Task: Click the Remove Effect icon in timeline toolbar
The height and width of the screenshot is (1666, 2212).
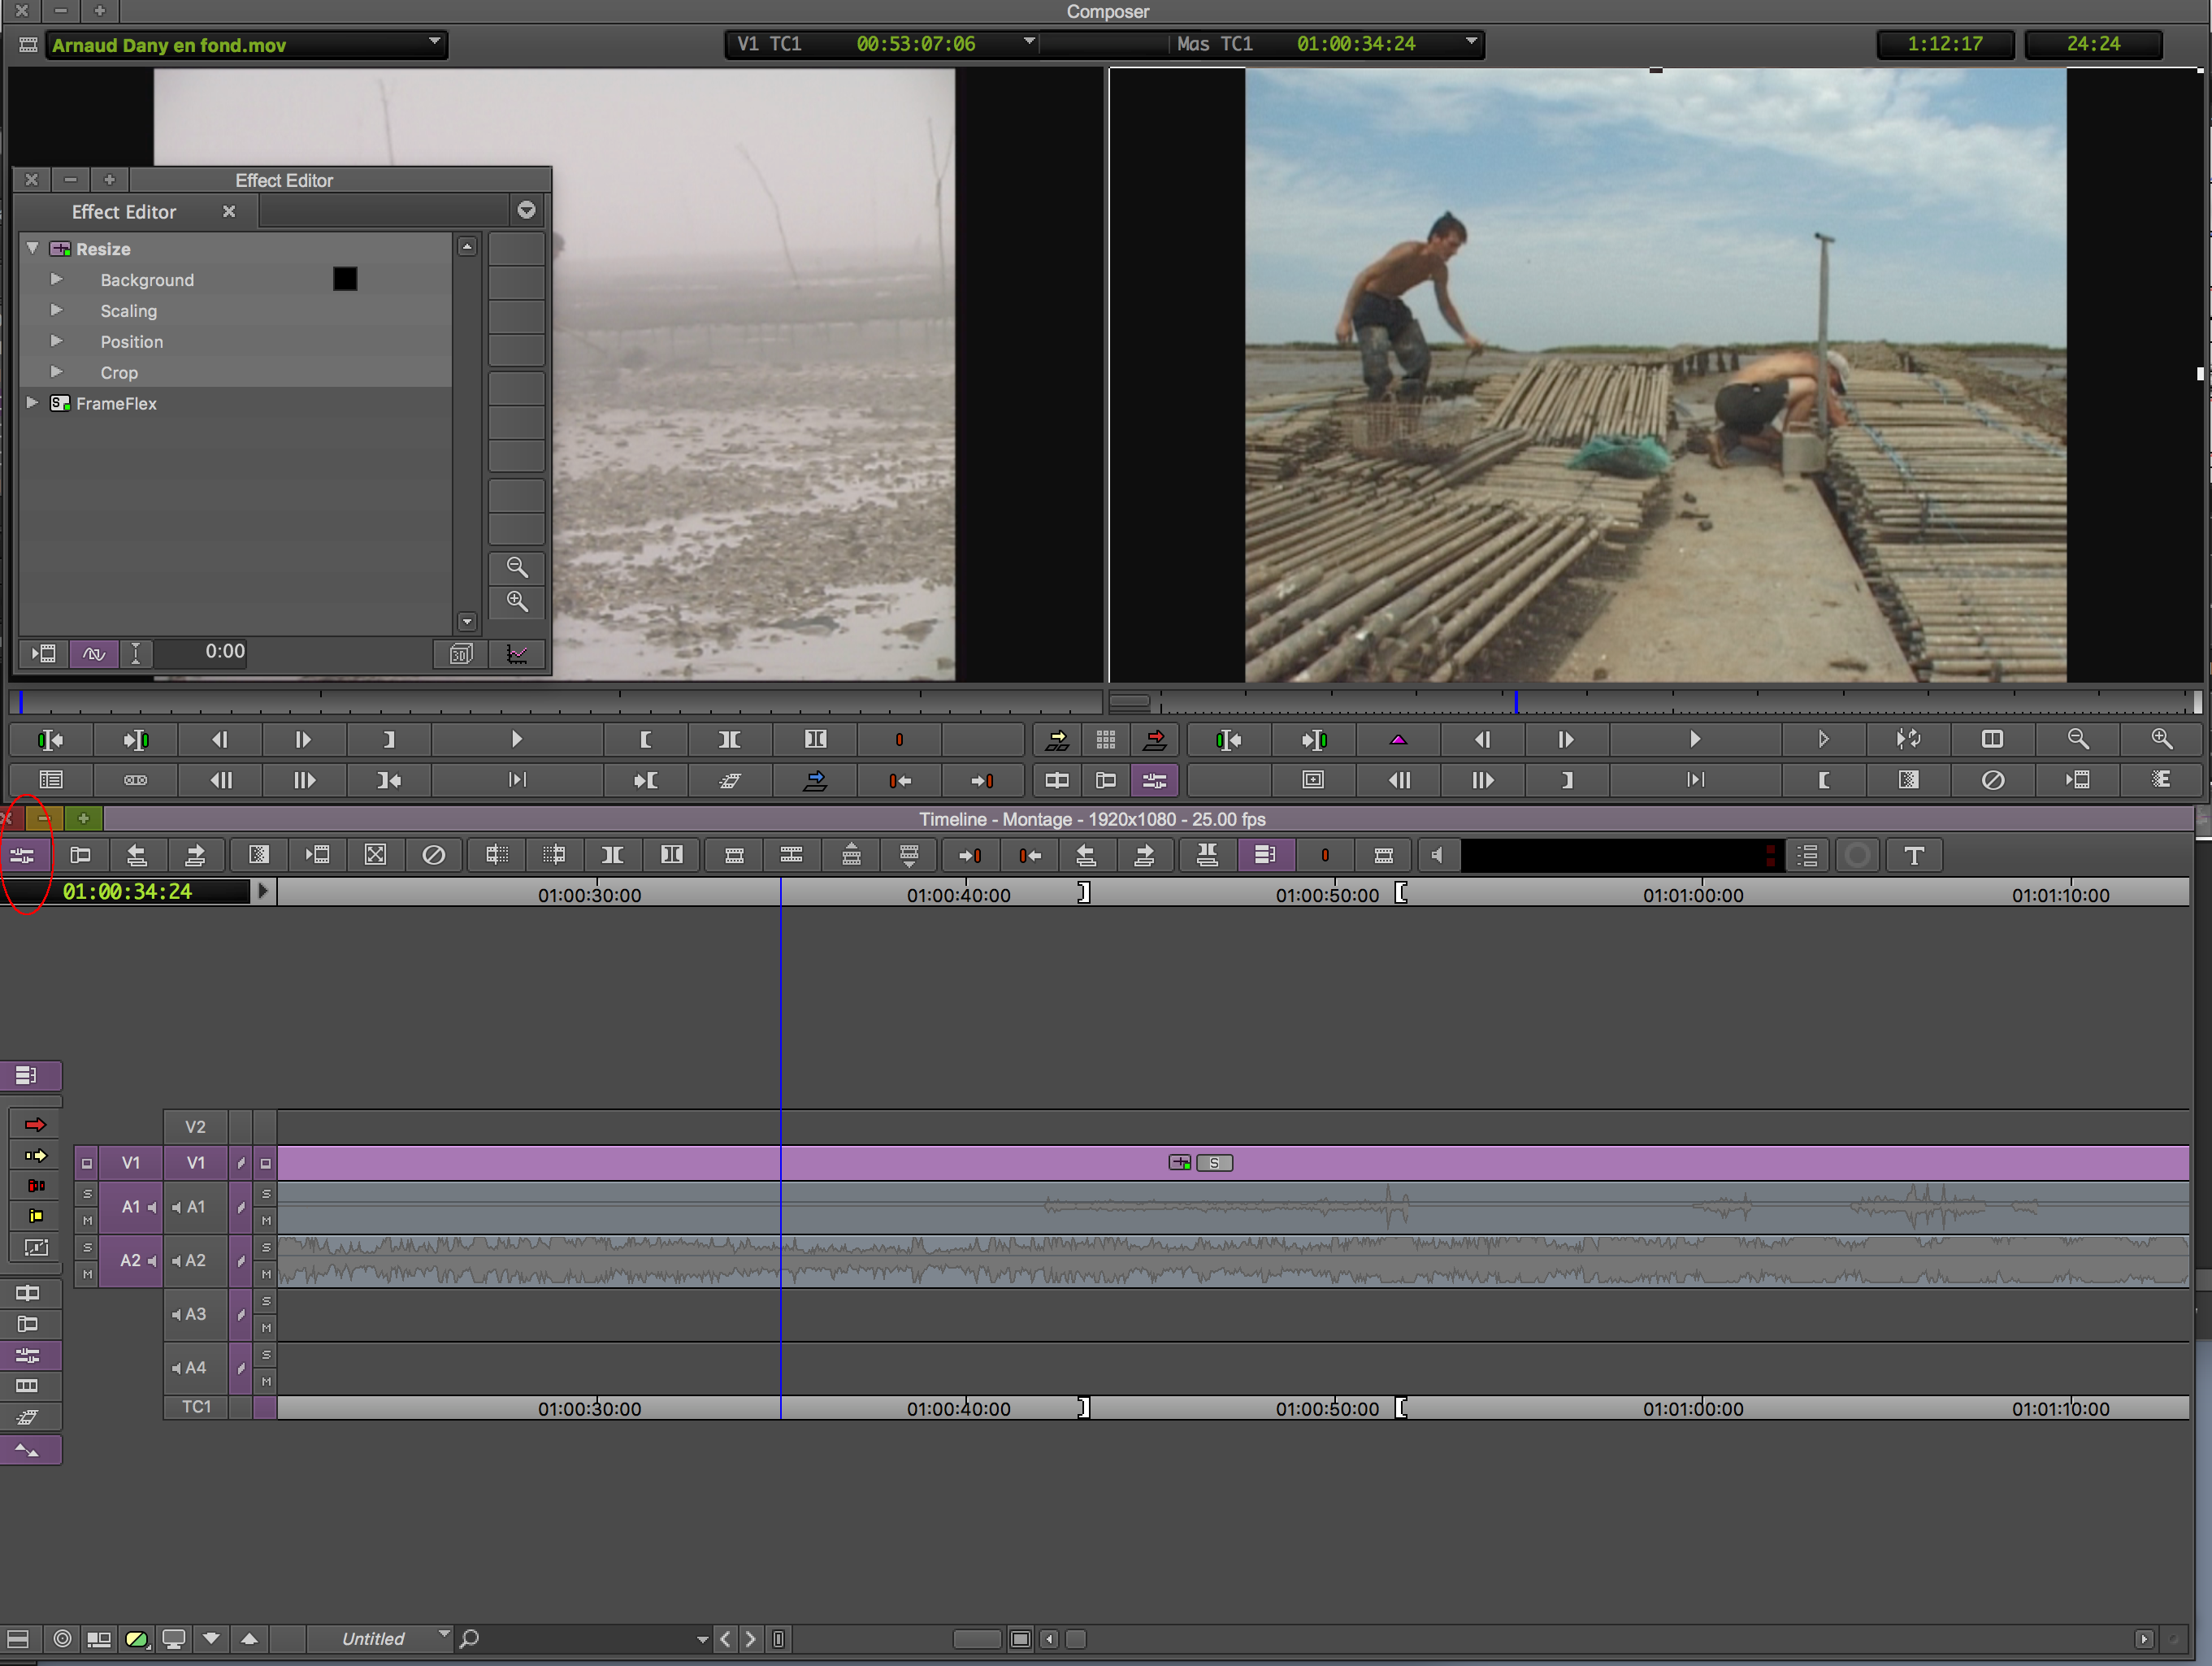Action: pyautogui.click(x=433, y=856)
